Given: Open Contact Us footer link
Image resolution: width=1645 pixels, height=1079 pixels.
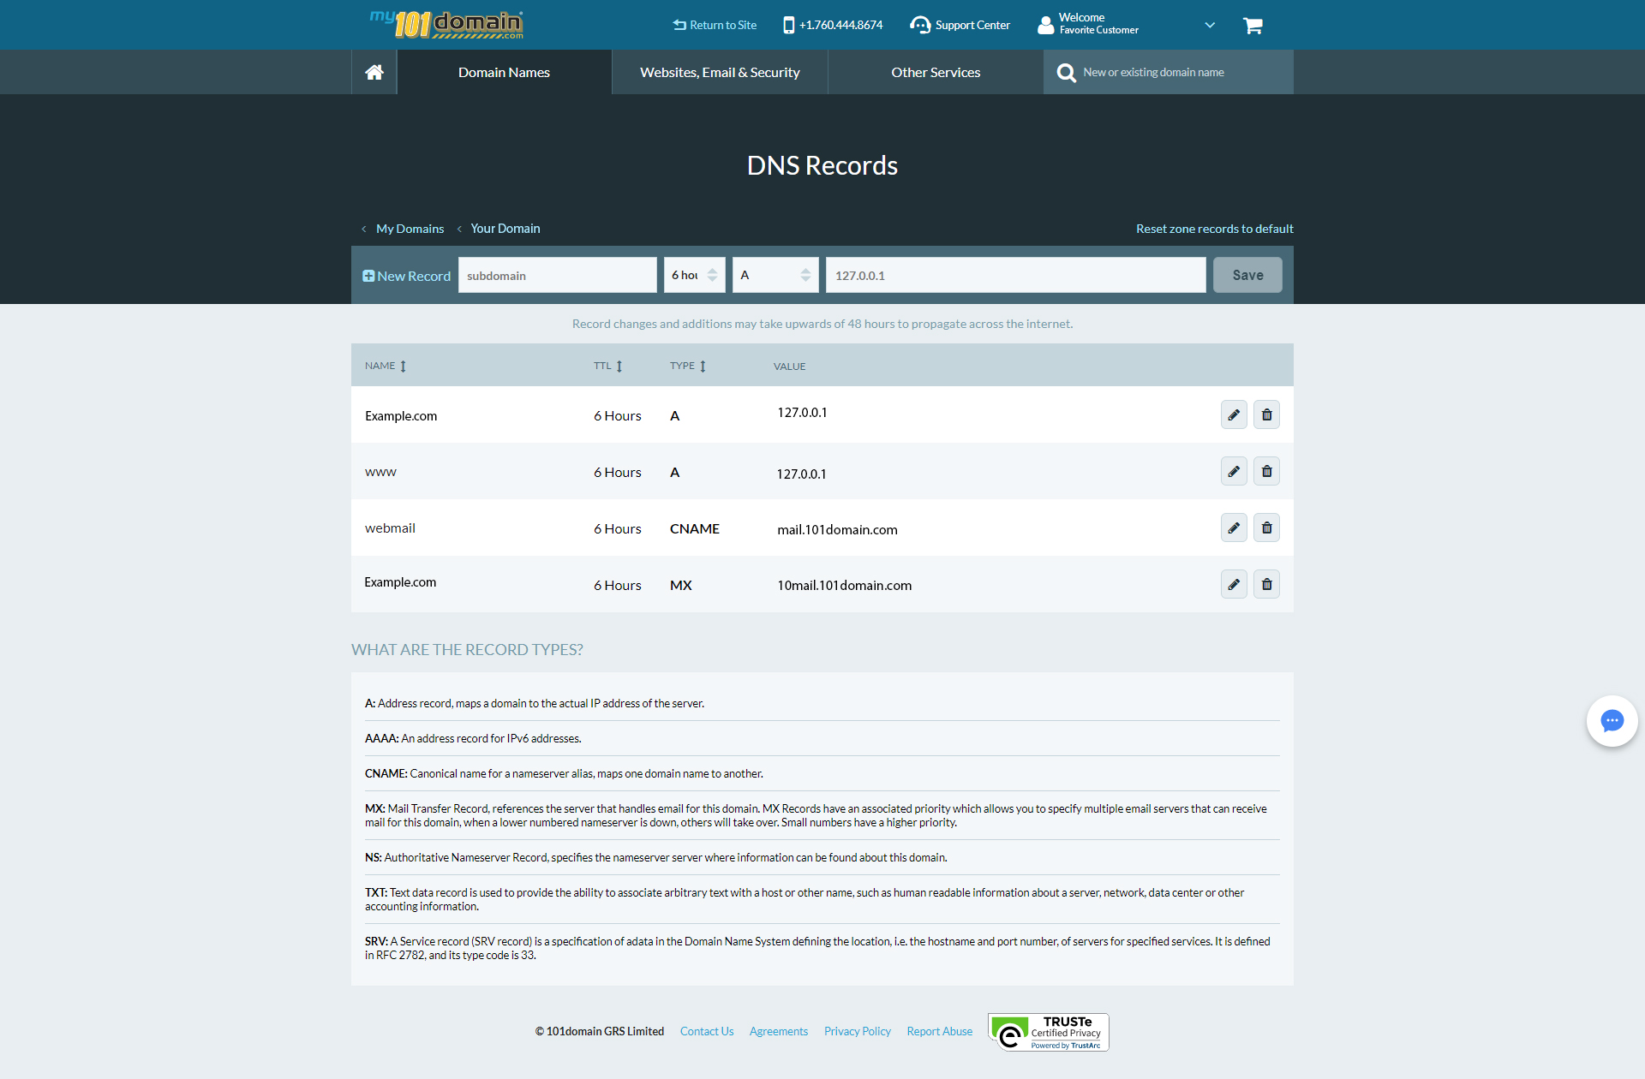Looking at the screenshot, I should point(707,1031).
